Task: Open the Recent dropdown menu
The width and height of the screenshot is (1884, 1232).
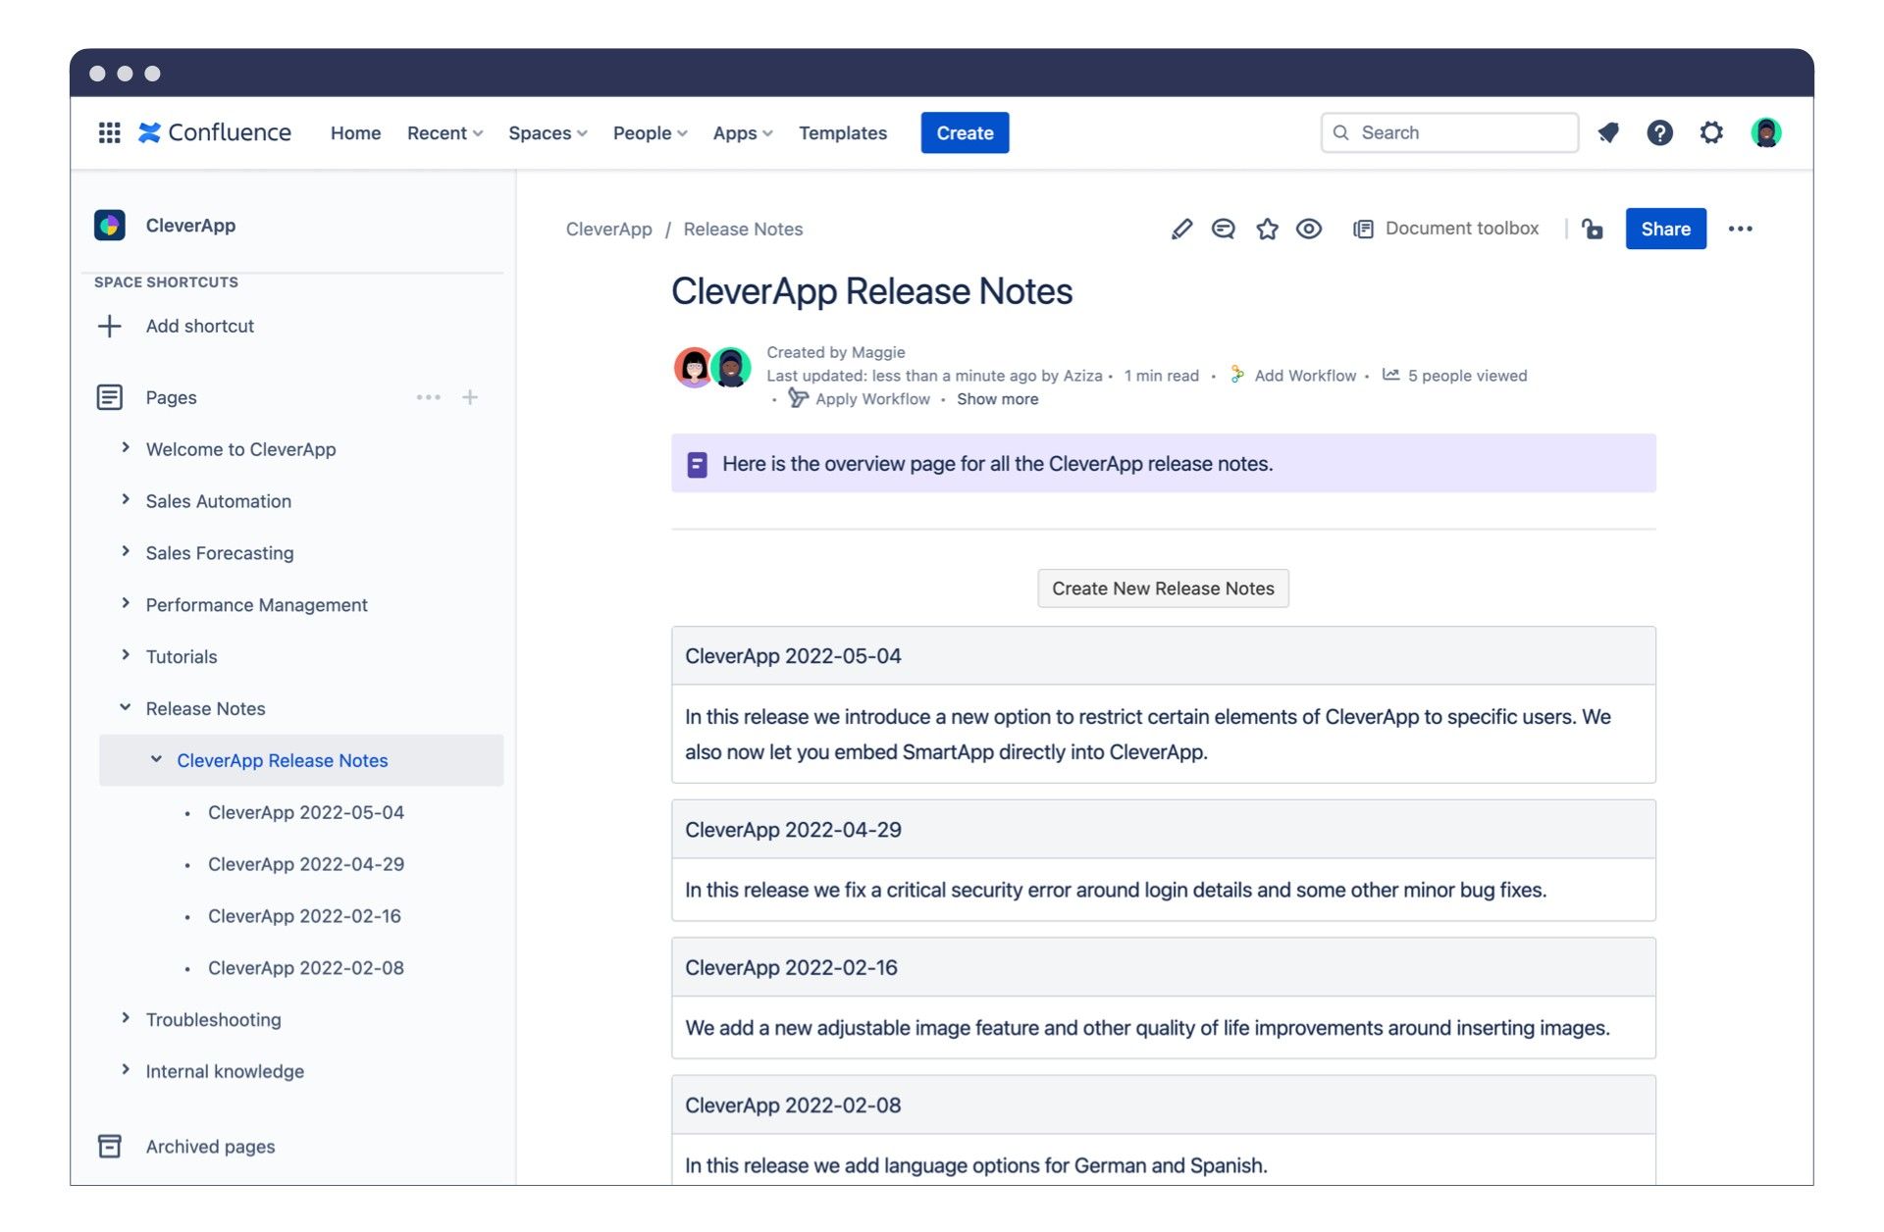Action: click(x=445, y=132)
